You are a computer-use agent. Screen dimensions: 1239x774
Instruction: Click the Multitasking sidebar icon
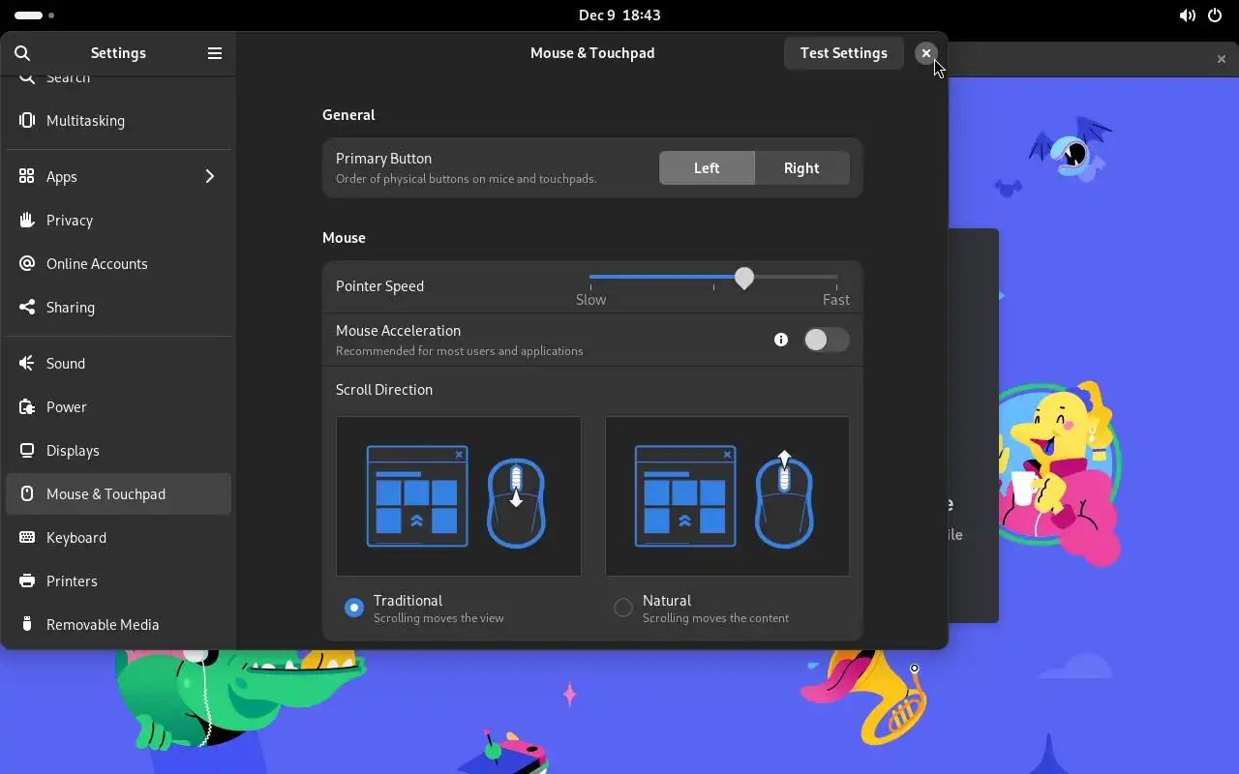[27, 121]
